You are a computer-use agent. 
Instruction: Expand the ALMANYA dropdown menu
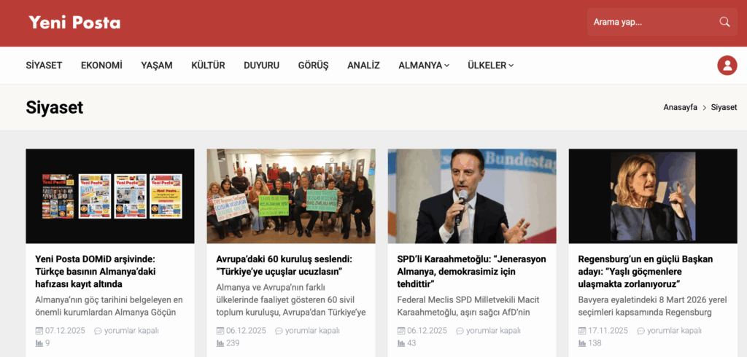424,66
